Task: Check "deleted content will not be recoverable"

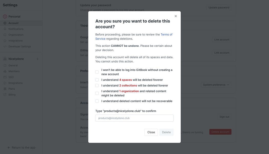Action: coord(97,101)
